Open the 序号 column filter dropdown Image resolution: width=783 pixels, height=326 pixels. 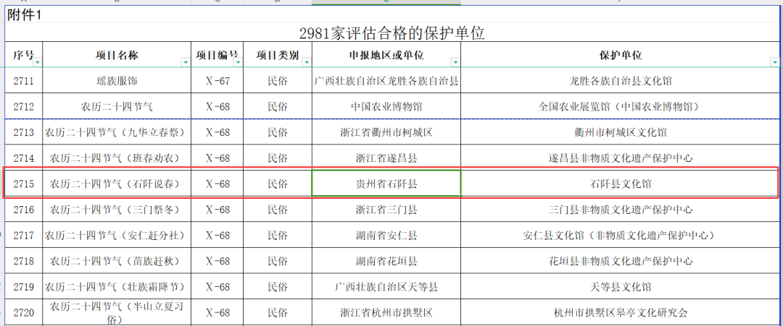(x=38, y=63)
